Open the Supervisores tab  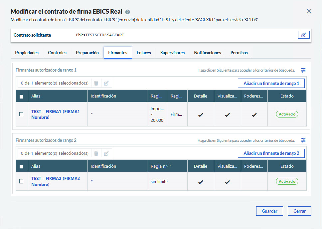click(172, 53)
